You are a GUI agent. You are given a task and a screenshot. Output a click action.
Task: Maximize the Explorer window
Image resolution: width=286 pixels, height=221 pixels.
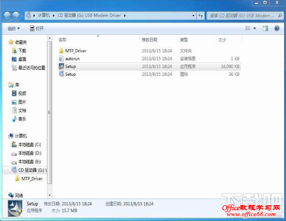265,3
